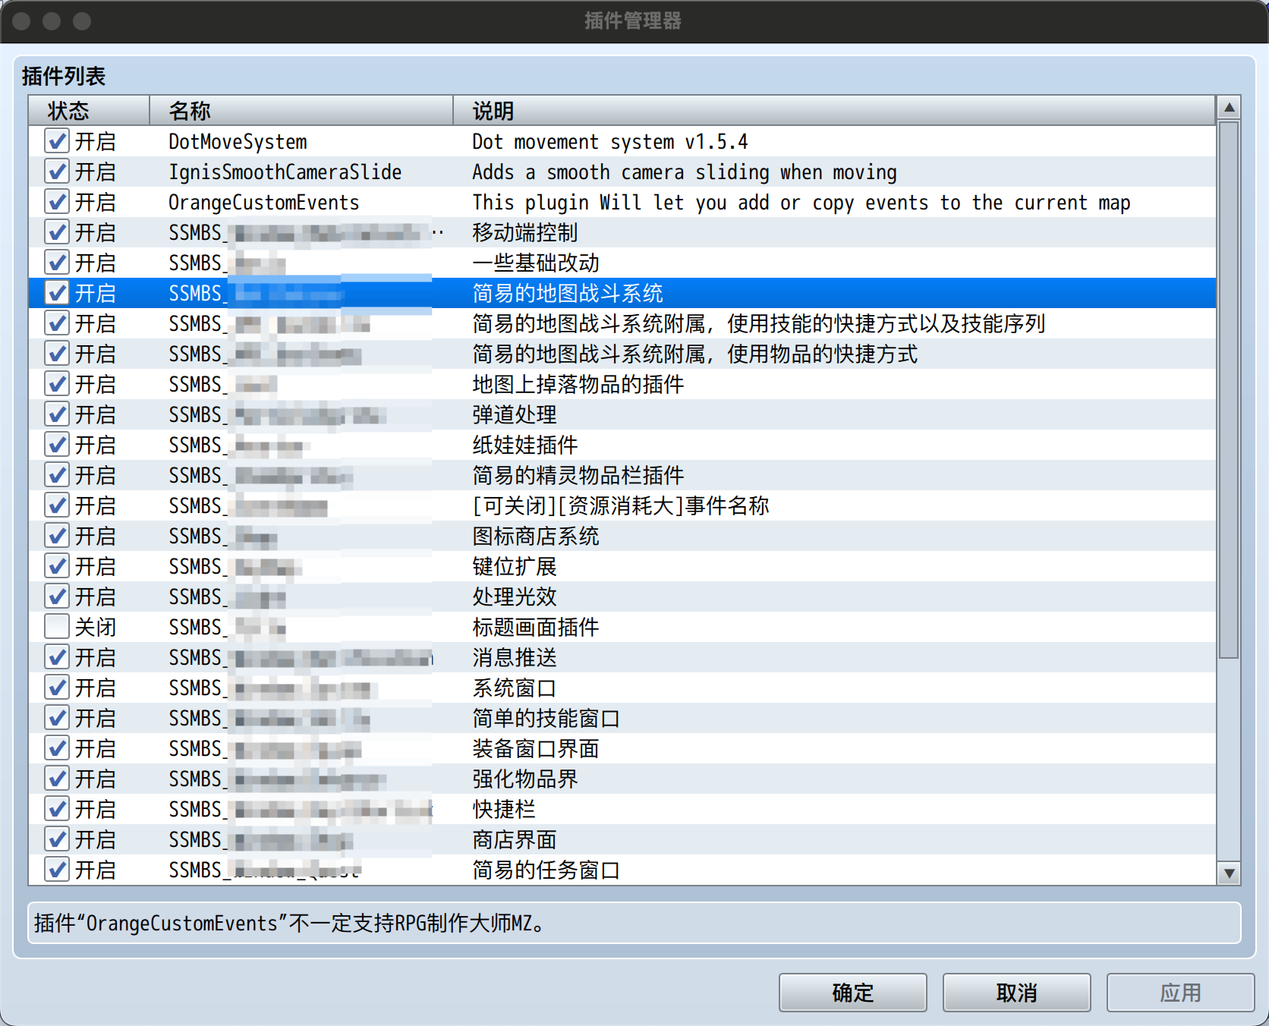Select the 简易的精灵物品栏插件 row

pos(622,475)
